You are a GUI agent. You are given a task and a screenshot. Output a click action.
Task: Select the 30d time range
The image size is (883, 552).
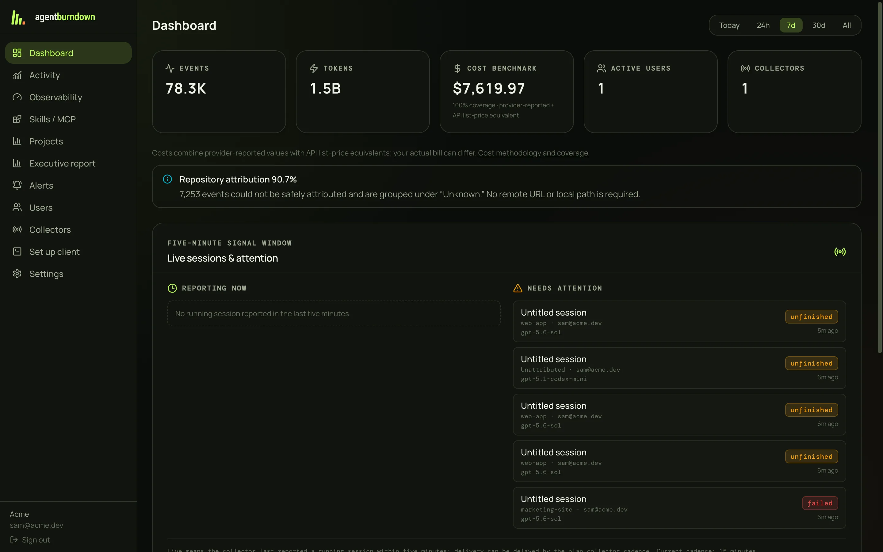coord(818,25)
